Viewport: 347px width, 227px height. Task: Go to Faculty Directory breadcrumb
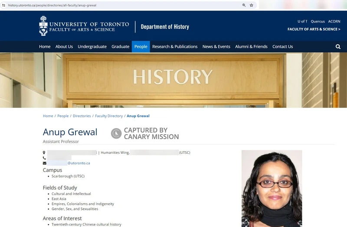109,116
